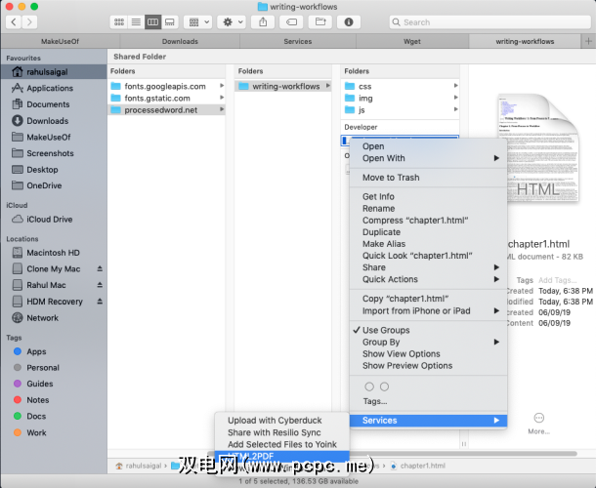This screenshot has height=488, width=596.
Task: Open the gear Action dropdown in toolbar
Action: click(234, 21)
